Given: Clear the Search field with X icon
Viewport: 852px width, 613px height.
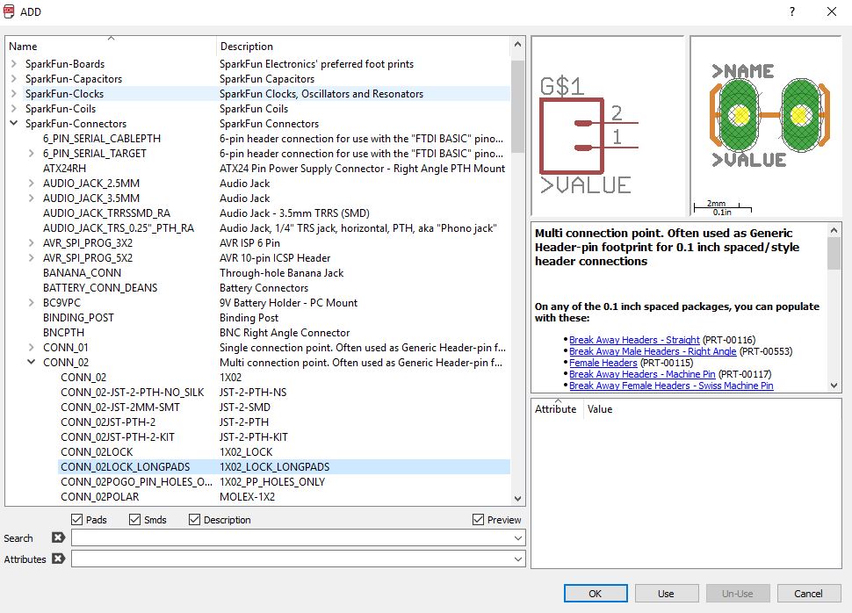Looking at the screenshot, I should (58, 537).
